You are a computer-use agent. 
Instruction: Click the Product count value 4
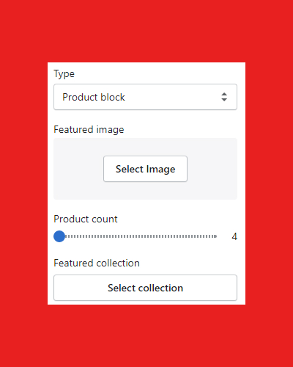coord(234,236)
